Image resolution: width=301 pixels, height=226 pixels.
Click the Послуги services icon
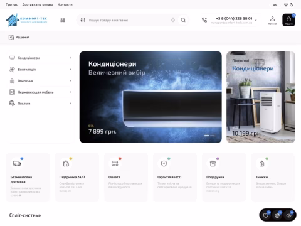point(12,104)
